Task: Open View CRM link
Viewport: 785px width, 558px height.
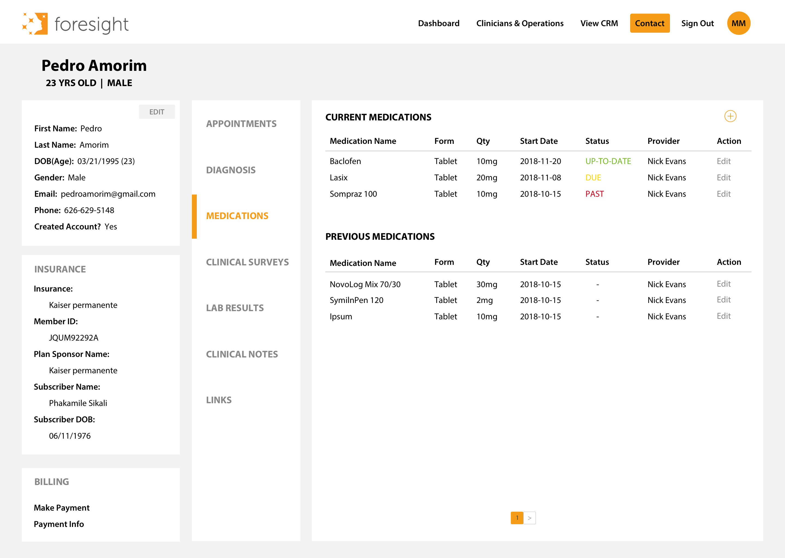Action: coord(599,23)
